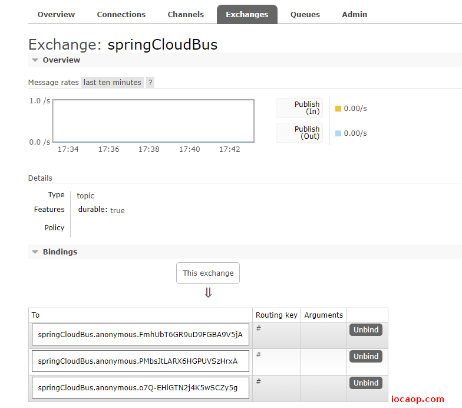Collapse the Bindings section triangle
The image size is (462, 408).
point(35,252)
